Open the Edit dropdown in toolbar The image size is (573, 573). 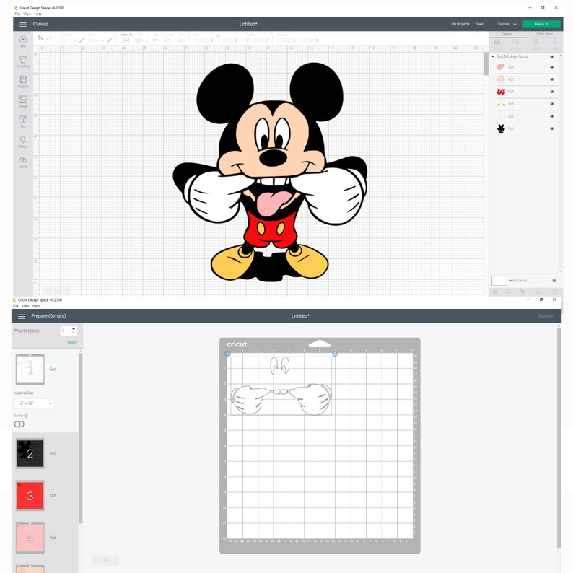(x=140, y=40)
